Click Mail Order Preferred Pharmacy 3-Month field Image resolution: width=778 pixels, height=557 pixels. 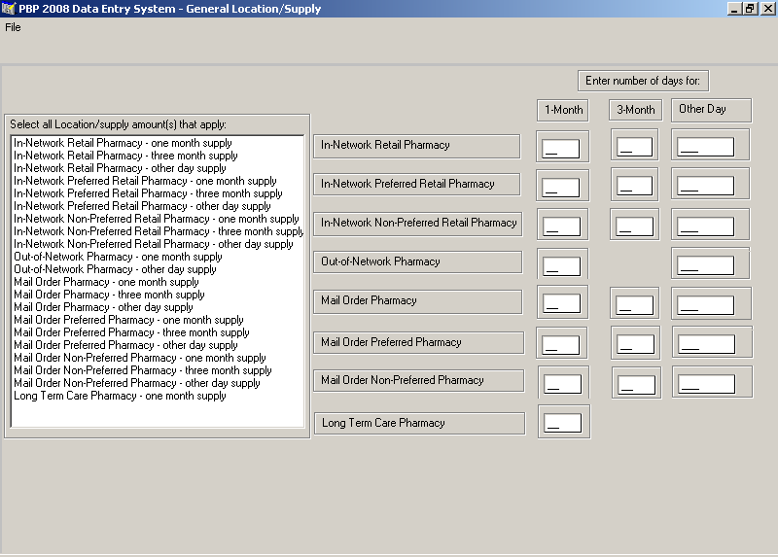(x=636, y=344)
